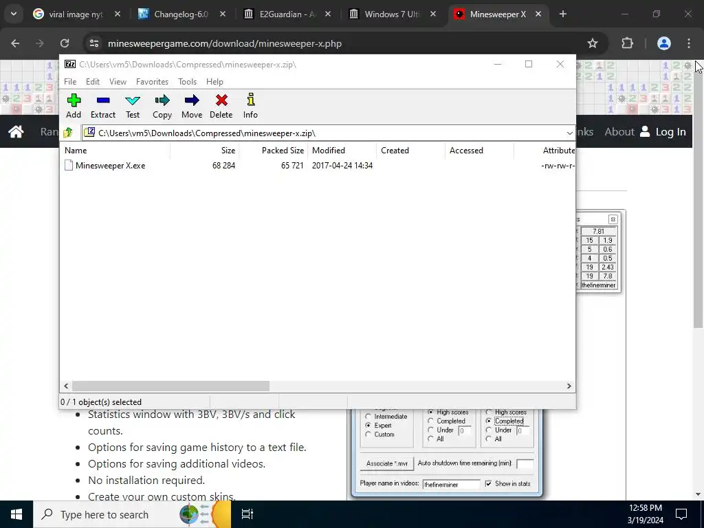Close the E2Guardian tab

[x=328, y=14]
